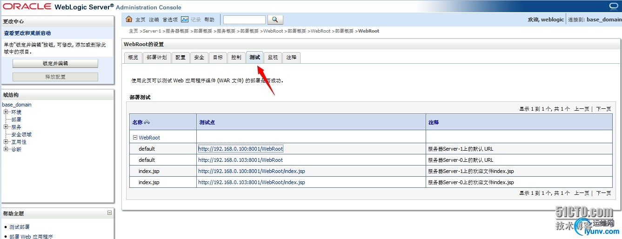Switch to the 部署计划 tab
The height and width of the screenshot is (239, 622).
coord(156,57)
